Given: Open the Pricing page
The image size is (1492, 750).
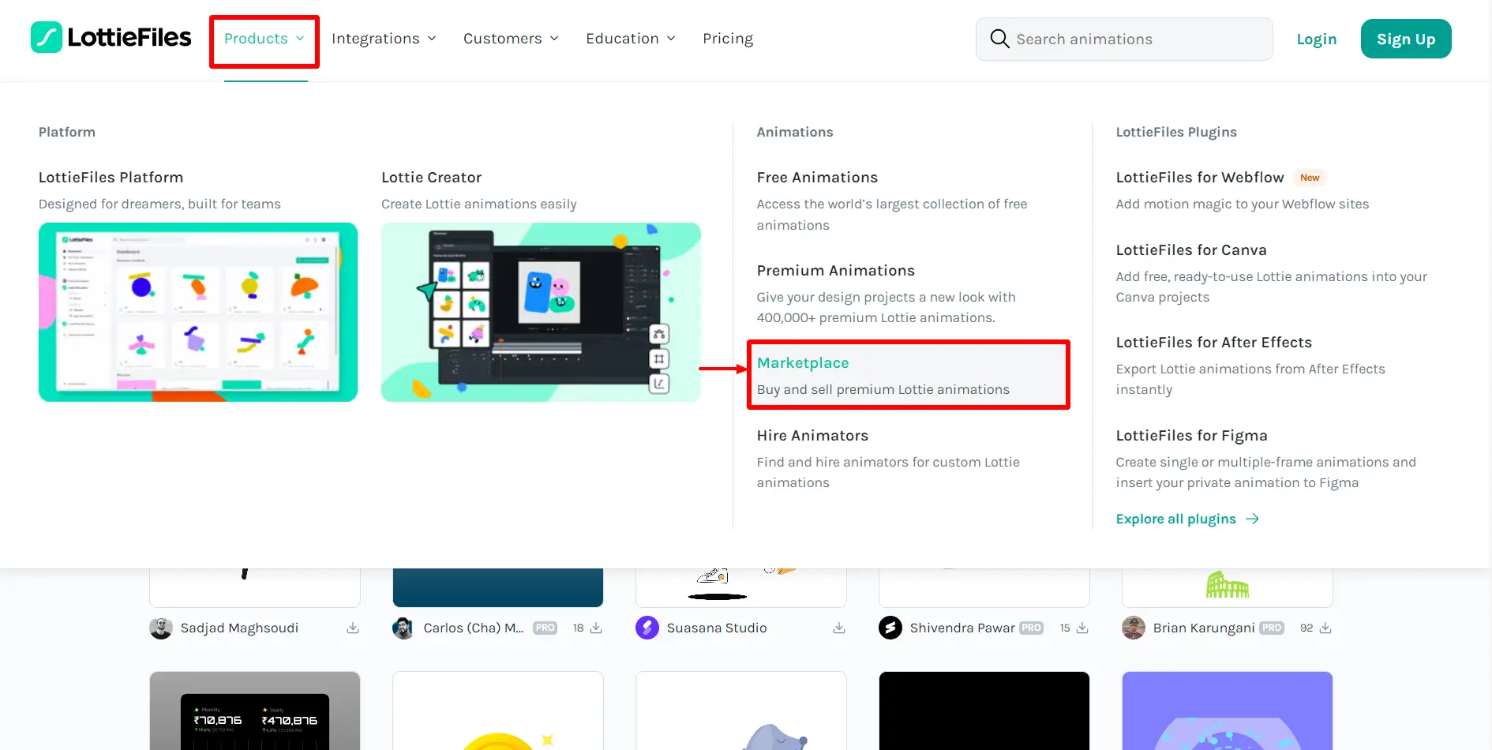Looking at the screenshot, I should (x=728, y=39).
